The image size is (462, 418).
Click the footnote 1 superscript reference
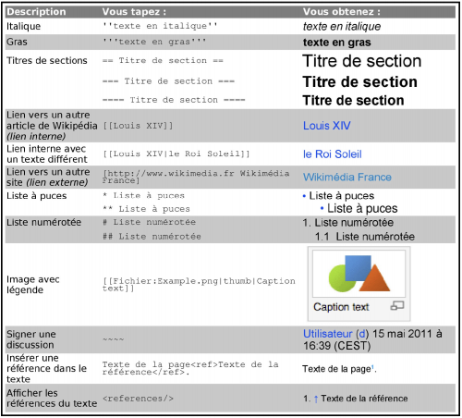(372, 367)
